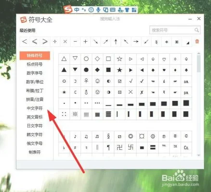Insert the sad face ☹ symbol

pos(97,92)
